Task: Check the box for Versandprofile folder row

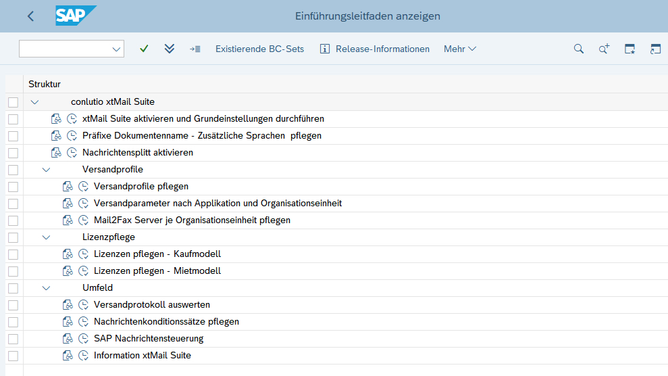Action: pos(14,170)
